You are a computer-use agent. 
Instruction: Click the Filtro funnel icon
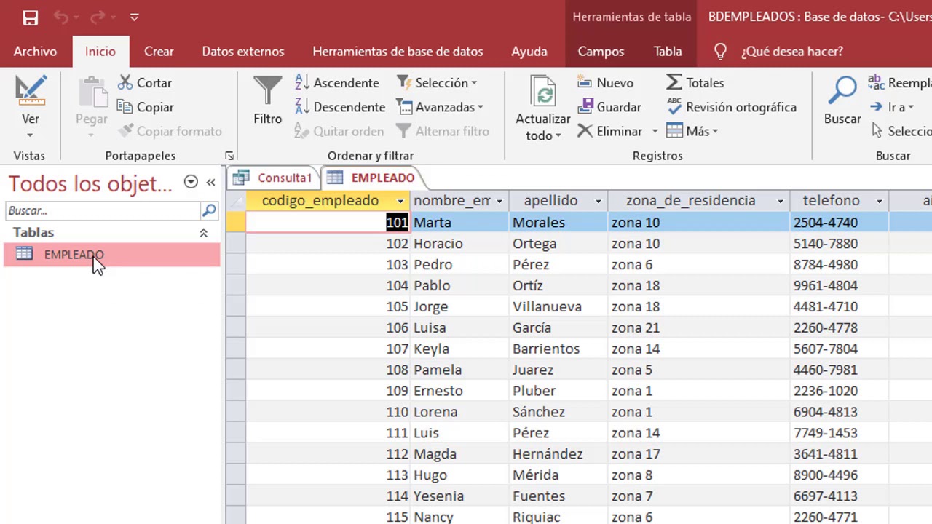click(x=267, y=92)
